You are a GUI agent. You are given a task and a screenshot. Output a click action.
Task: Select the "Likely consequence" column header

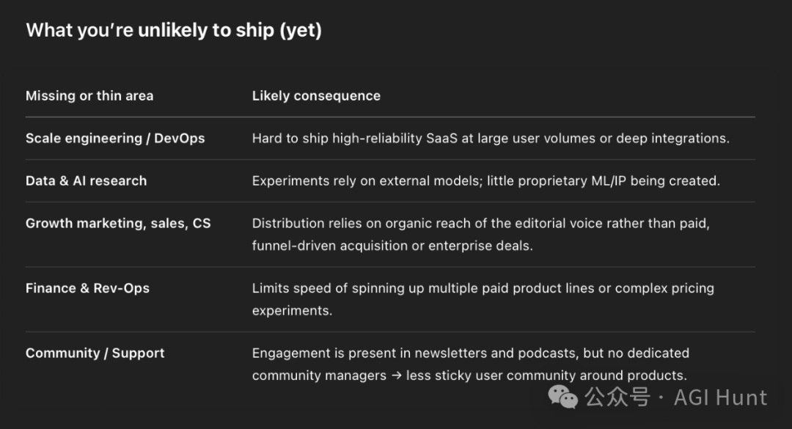tap(316, 95)
